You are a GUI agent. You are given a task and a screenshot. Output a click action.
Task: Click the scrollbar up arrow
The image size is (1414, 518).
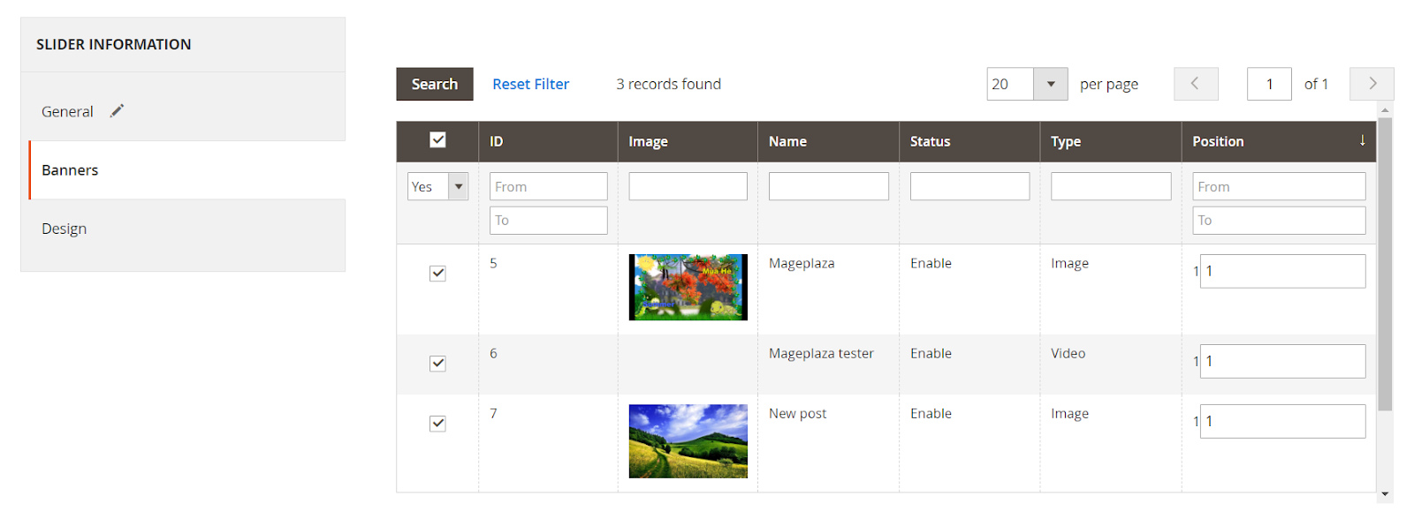click(1385, 110)
